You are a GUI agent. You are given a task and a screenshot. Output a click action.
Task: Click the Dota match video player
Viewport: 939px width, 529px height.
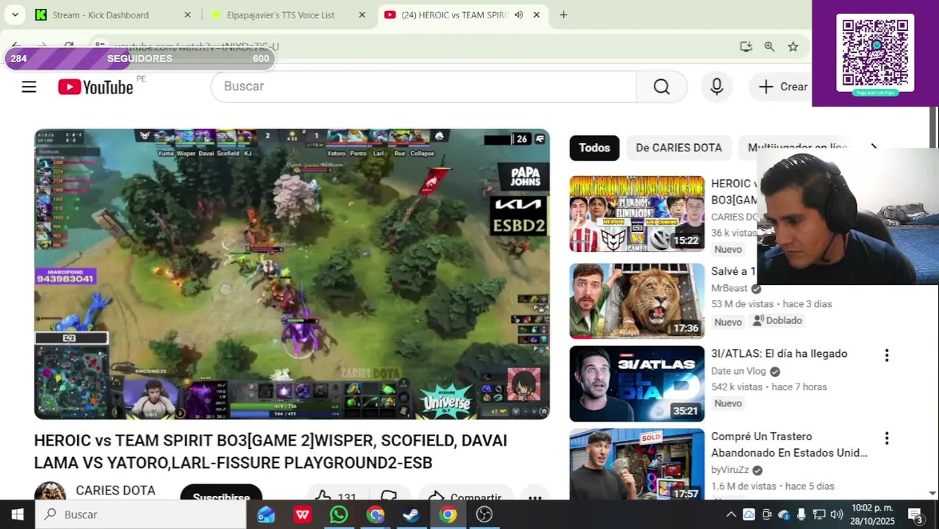click(x=292, y=274)
